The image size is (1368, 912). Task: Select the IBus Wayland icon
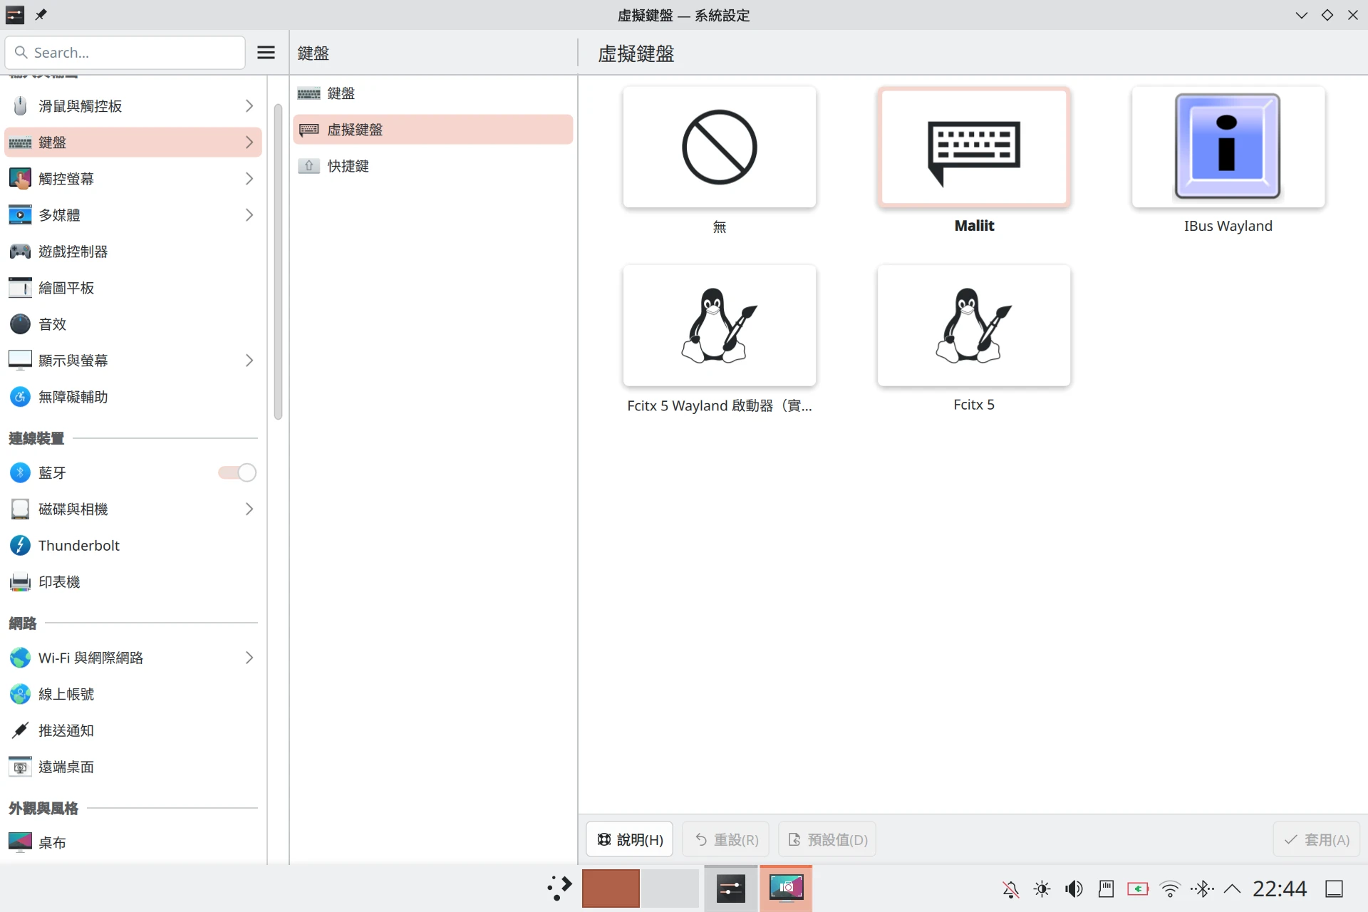1228,148
